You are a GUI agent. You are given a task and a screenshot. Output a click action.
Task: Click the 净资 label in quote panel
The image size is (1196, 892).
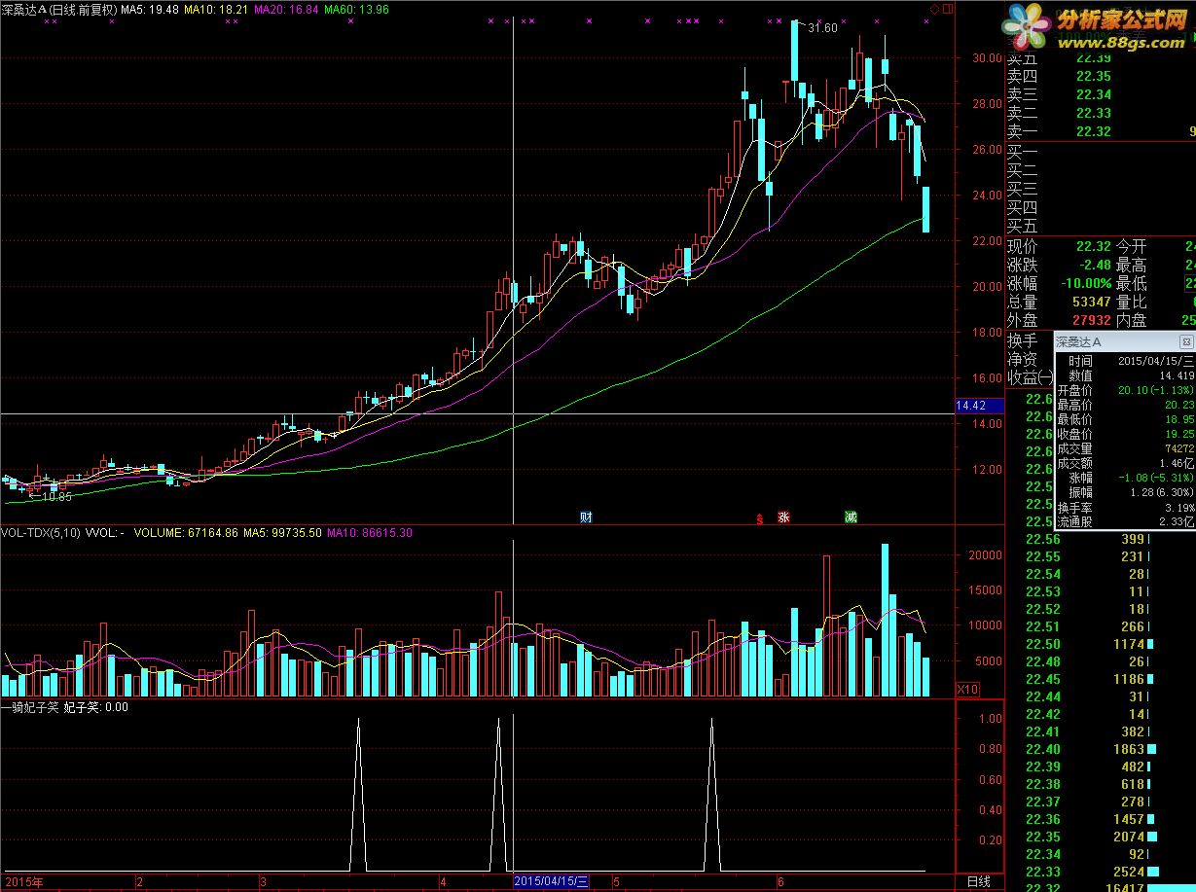tap(1023, 359)
